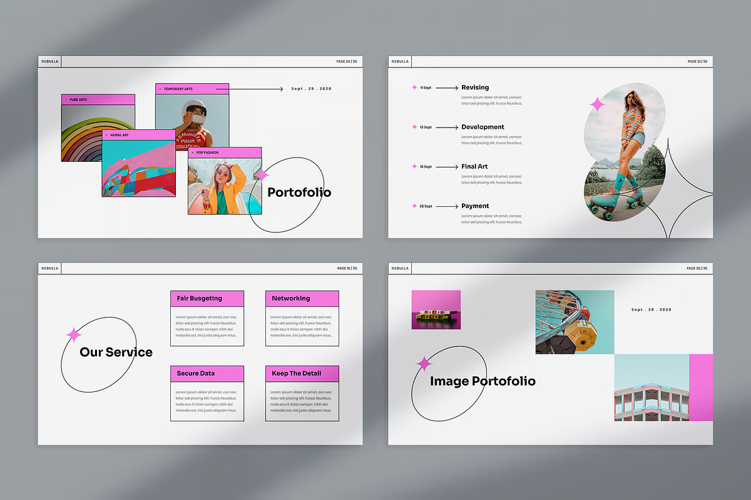
Task: Click the MURAL ART pink label
Action: 139,135
